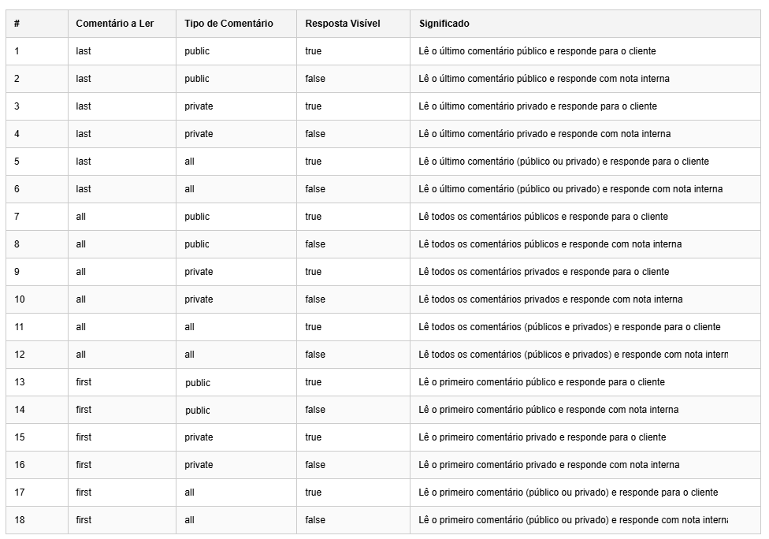Click the 'false' value in row 16
Viewport: 769px width, 539px height.
315,465
